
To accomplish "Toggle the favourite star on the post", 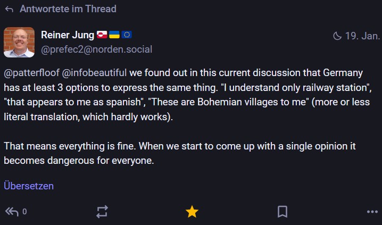I will coord(192,212).
